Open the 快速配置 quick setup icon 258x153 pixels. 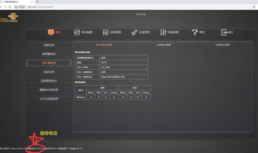click(x=163, y=32)
